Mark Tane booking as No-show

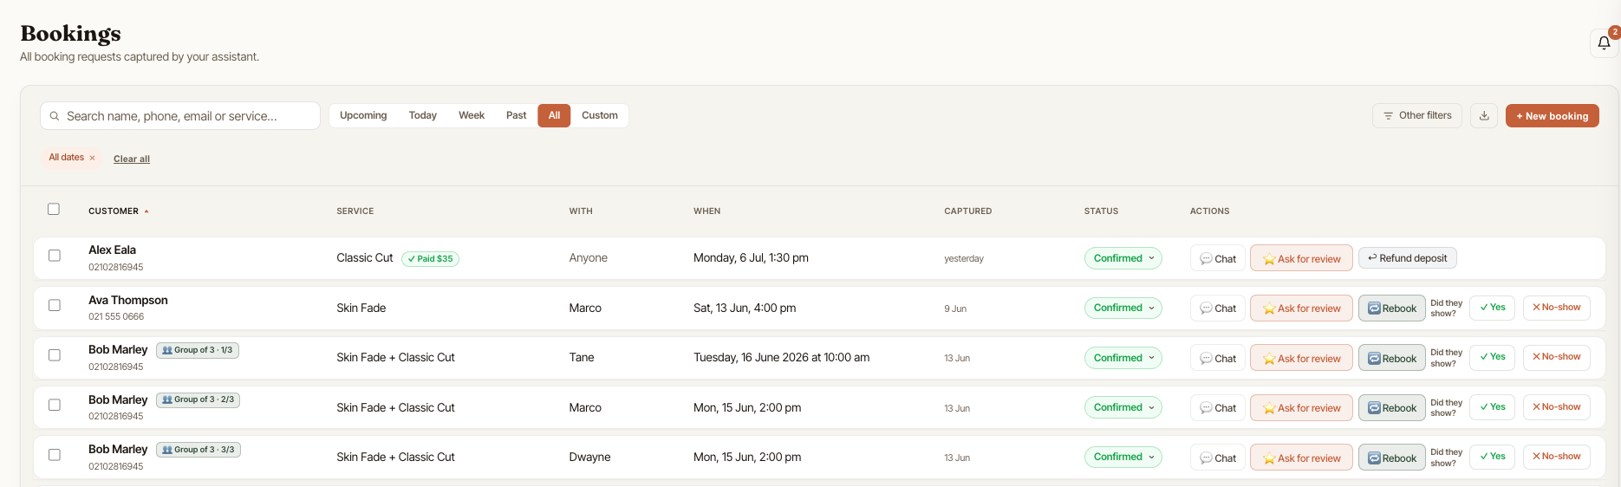pyautogui.click(x=1557, y=357)
